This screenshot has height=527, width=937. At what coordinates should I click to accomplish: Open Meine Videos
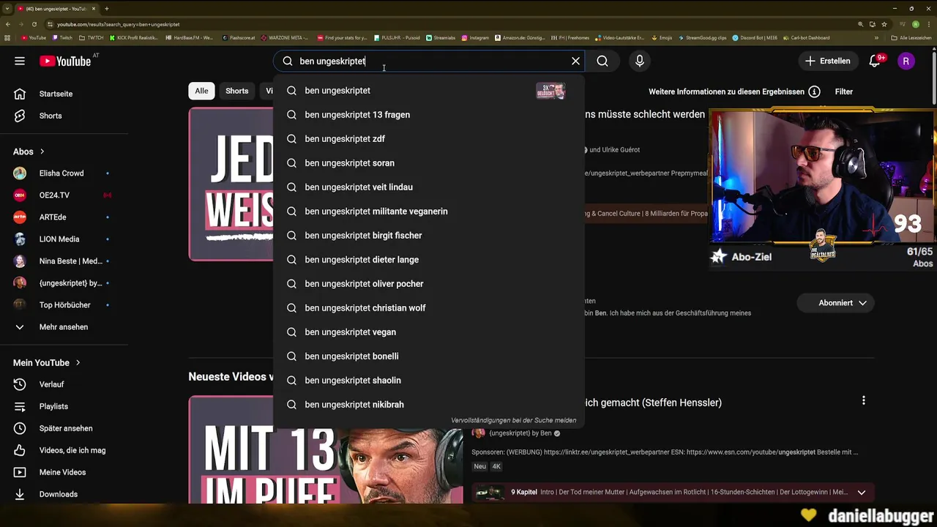pos(64,472)
